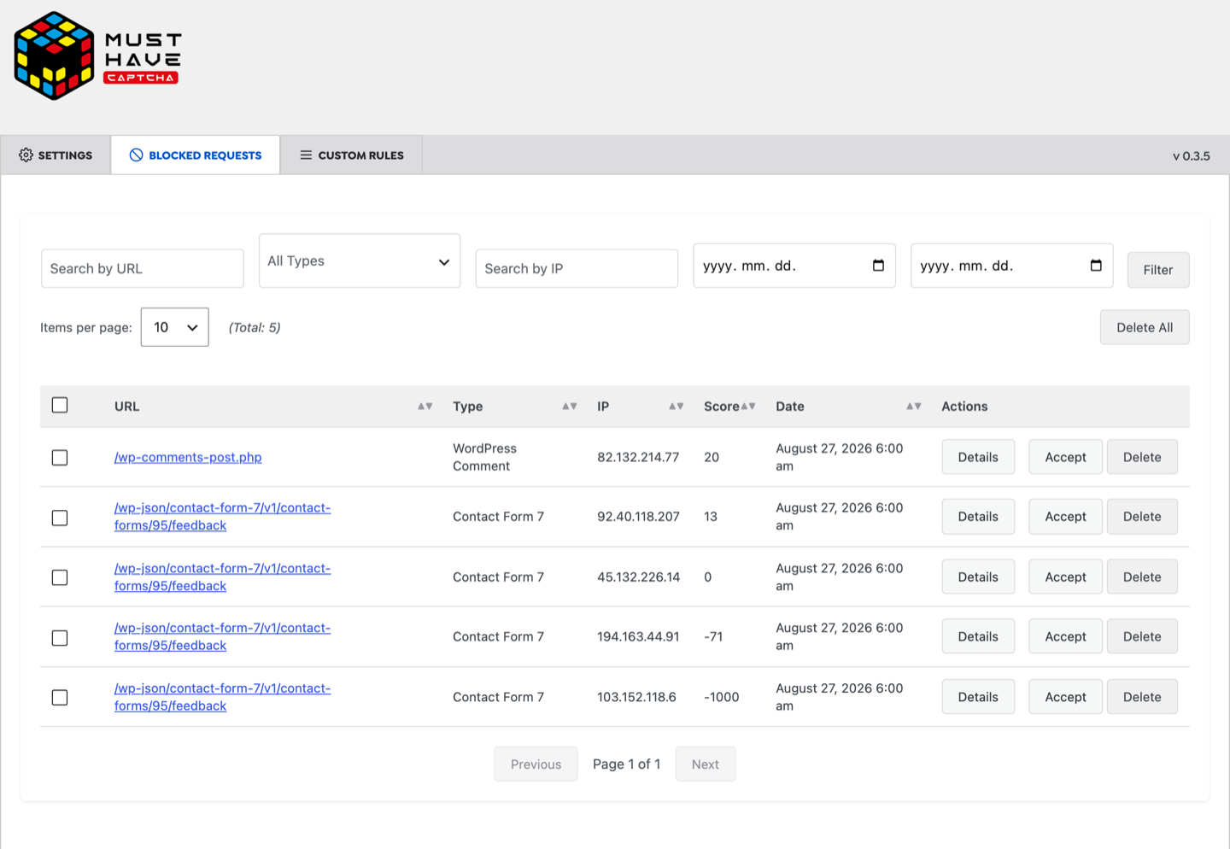The image size is (1230, 849).
Task: Sort table by Score column arrows
Action: (748, 407)
